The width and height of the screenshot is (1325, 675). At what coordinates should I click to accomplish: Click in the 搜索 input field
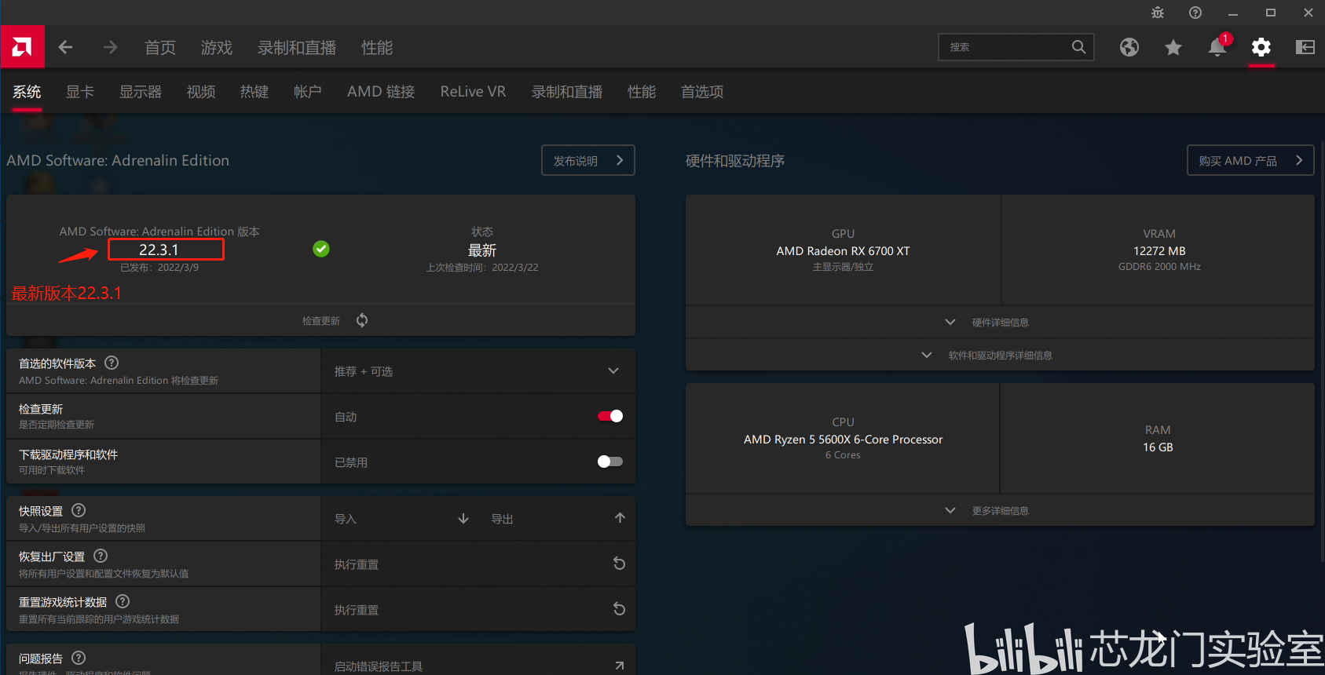click(1005, 47)
